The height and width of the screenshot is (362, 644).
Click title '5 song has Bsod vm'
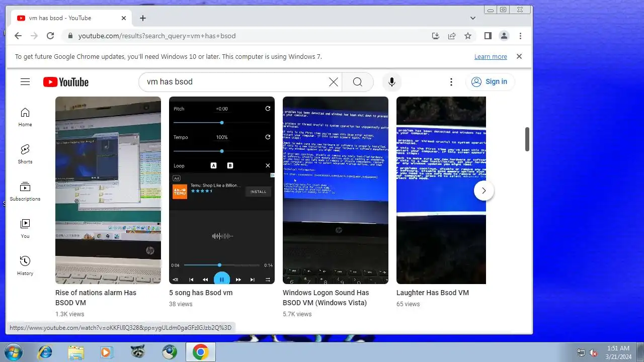tap(201, 293)
